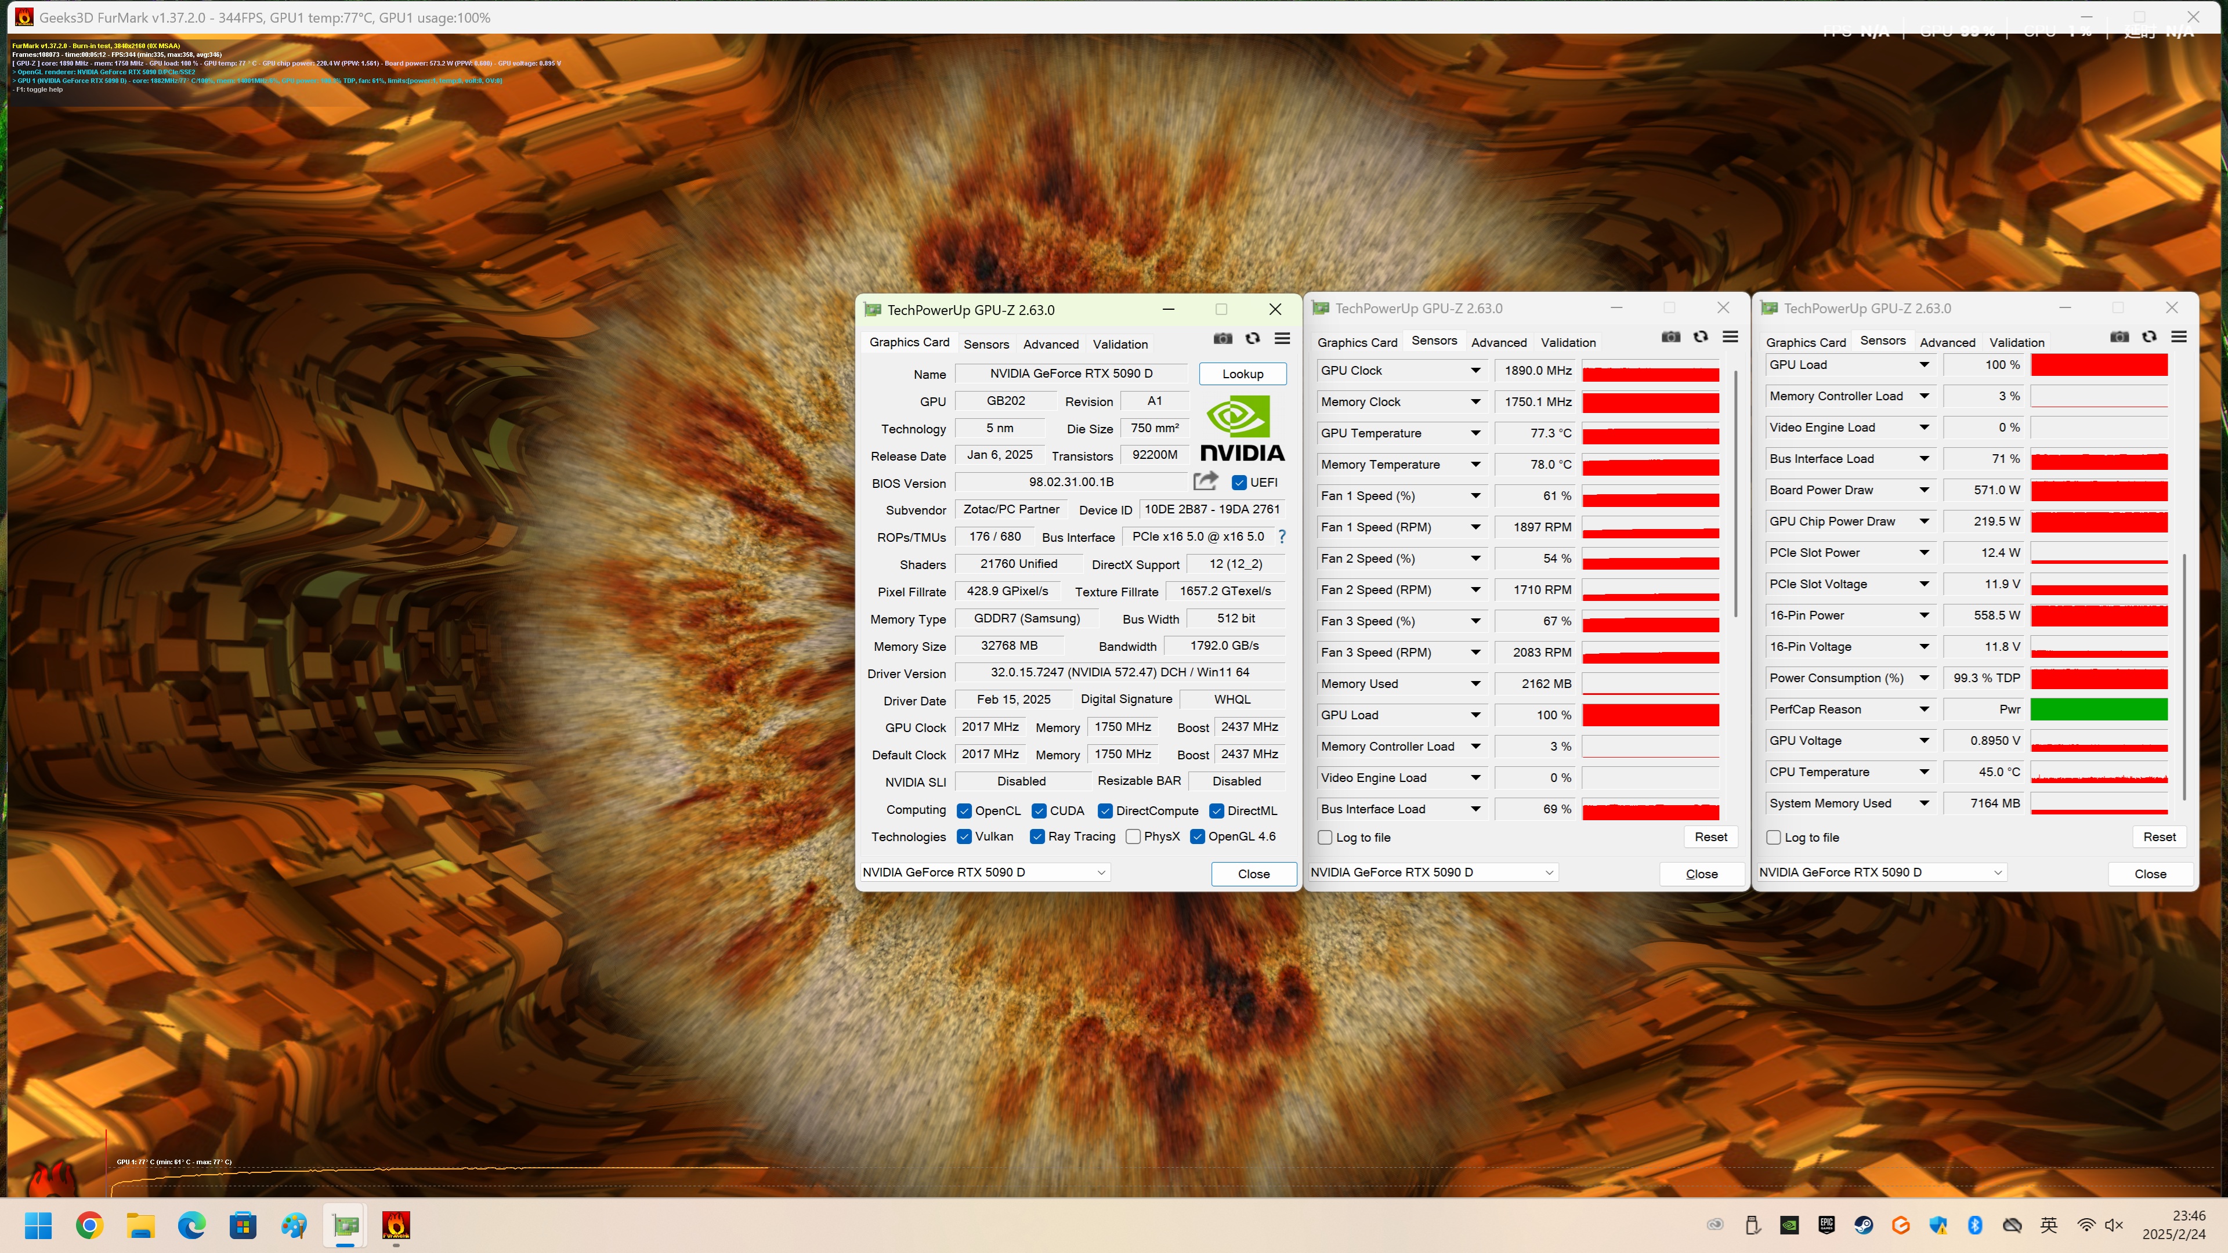Viewport: 2228px width, 1253px height.
Task: Click Reset in the Board Power Draw sensors window
Action: [x=2159, y=837]
